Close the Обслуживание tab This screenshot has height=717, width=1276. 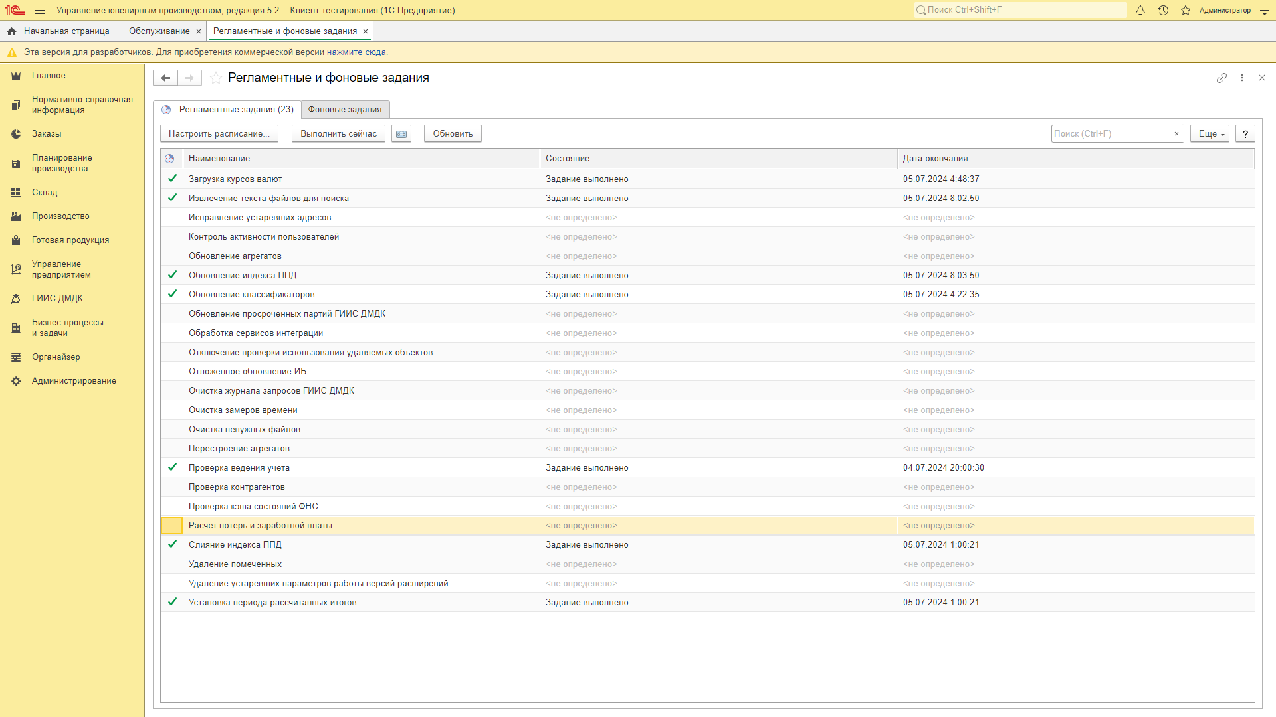pyautogui.click(x=199, y=31)
